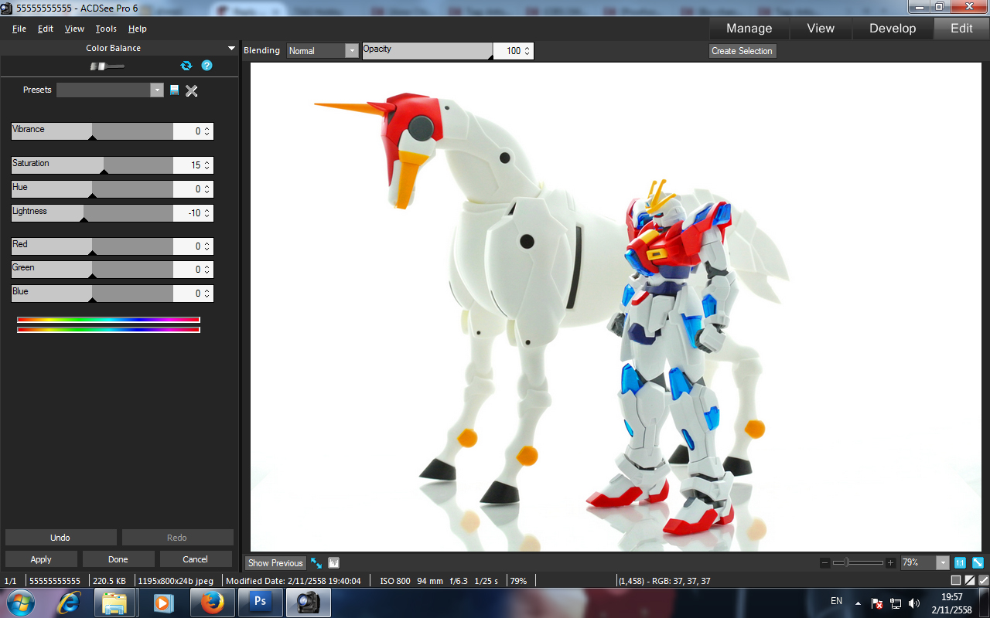Image resolution: width=990 pixels, height=618 pixels.
Task: Open the Windows Start menu
Action: pyautogui.click(x=19, y=603)
